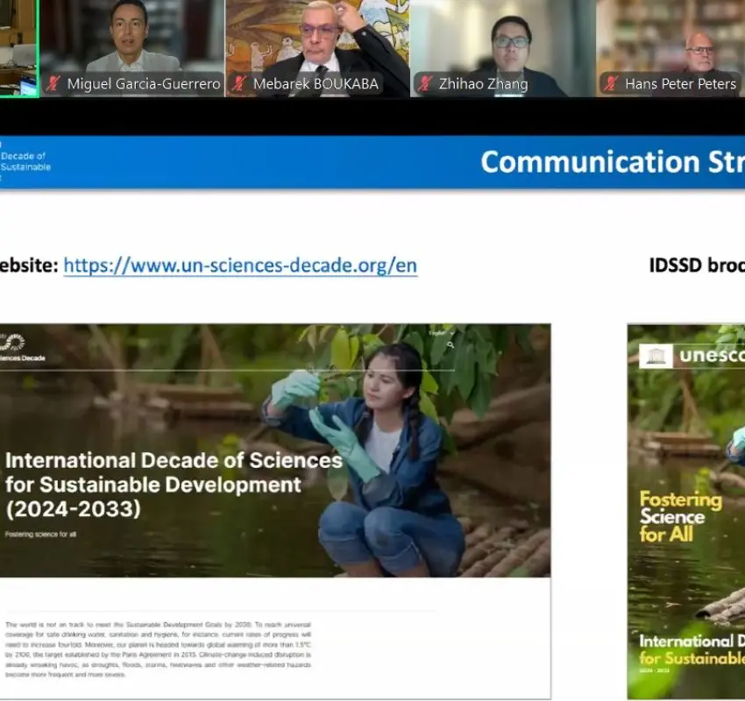The width and height of the screenshot is (745, 701).
Task: Click the IDSSD brochure heading text
Action: [697, 265]
